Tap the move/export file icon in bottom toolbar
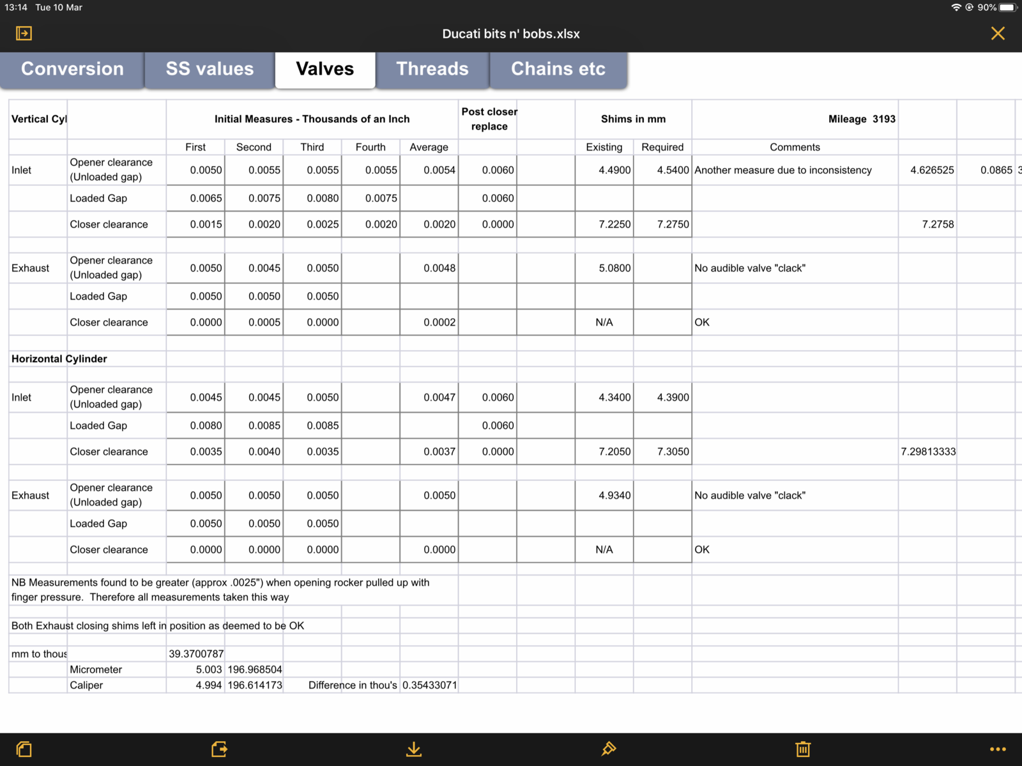The height and width of the screenshot is (766, 1022). tap(219, 749)
